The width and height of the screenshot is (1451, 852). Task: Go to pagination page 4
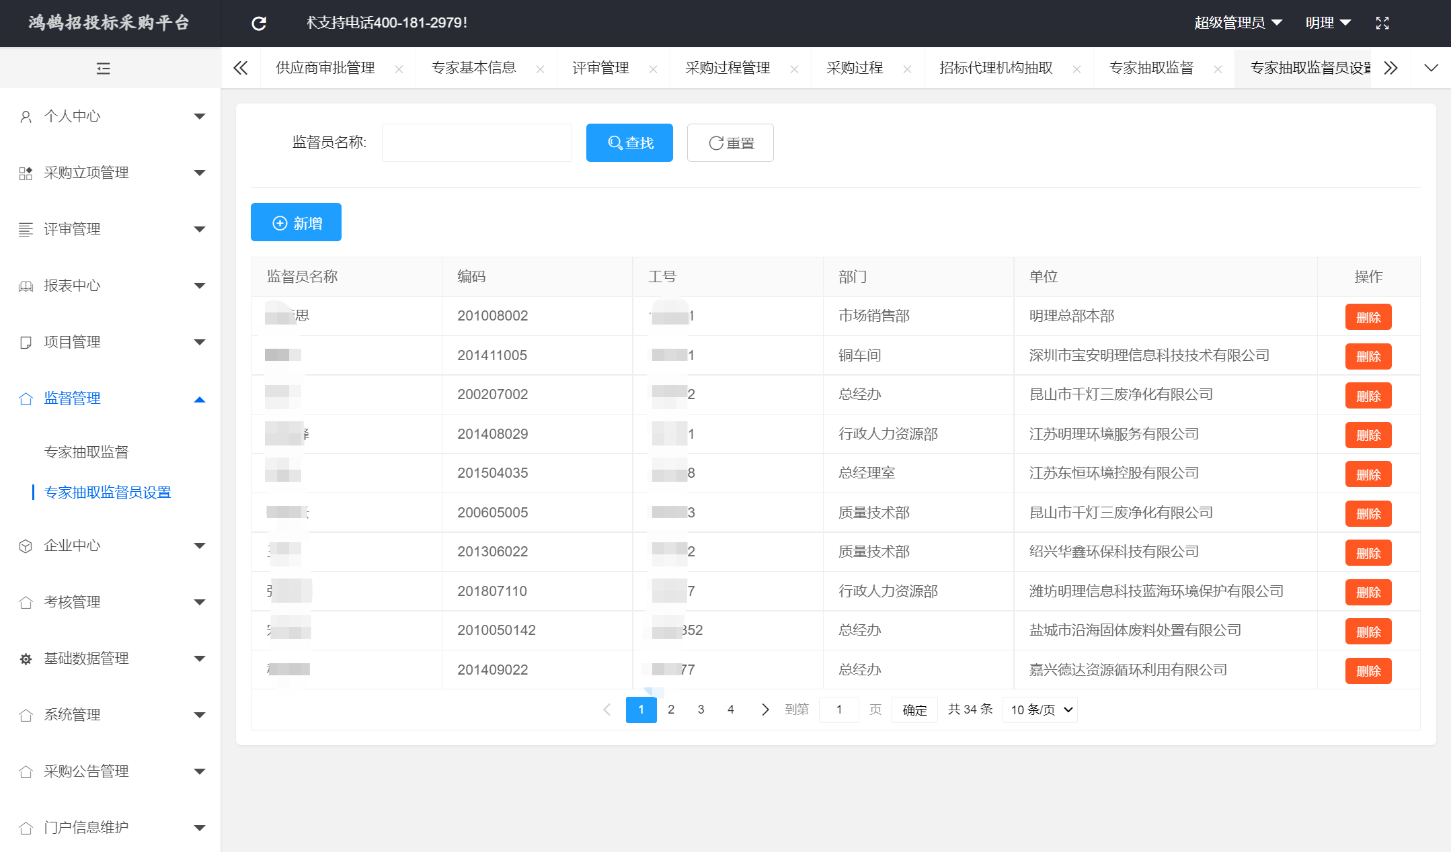(x=731, y=710)
